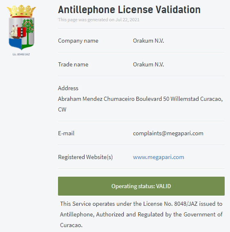
Task: Click the Trade name value Orakum N.V.
Action: pyautogui.click(x=148, y=64)
